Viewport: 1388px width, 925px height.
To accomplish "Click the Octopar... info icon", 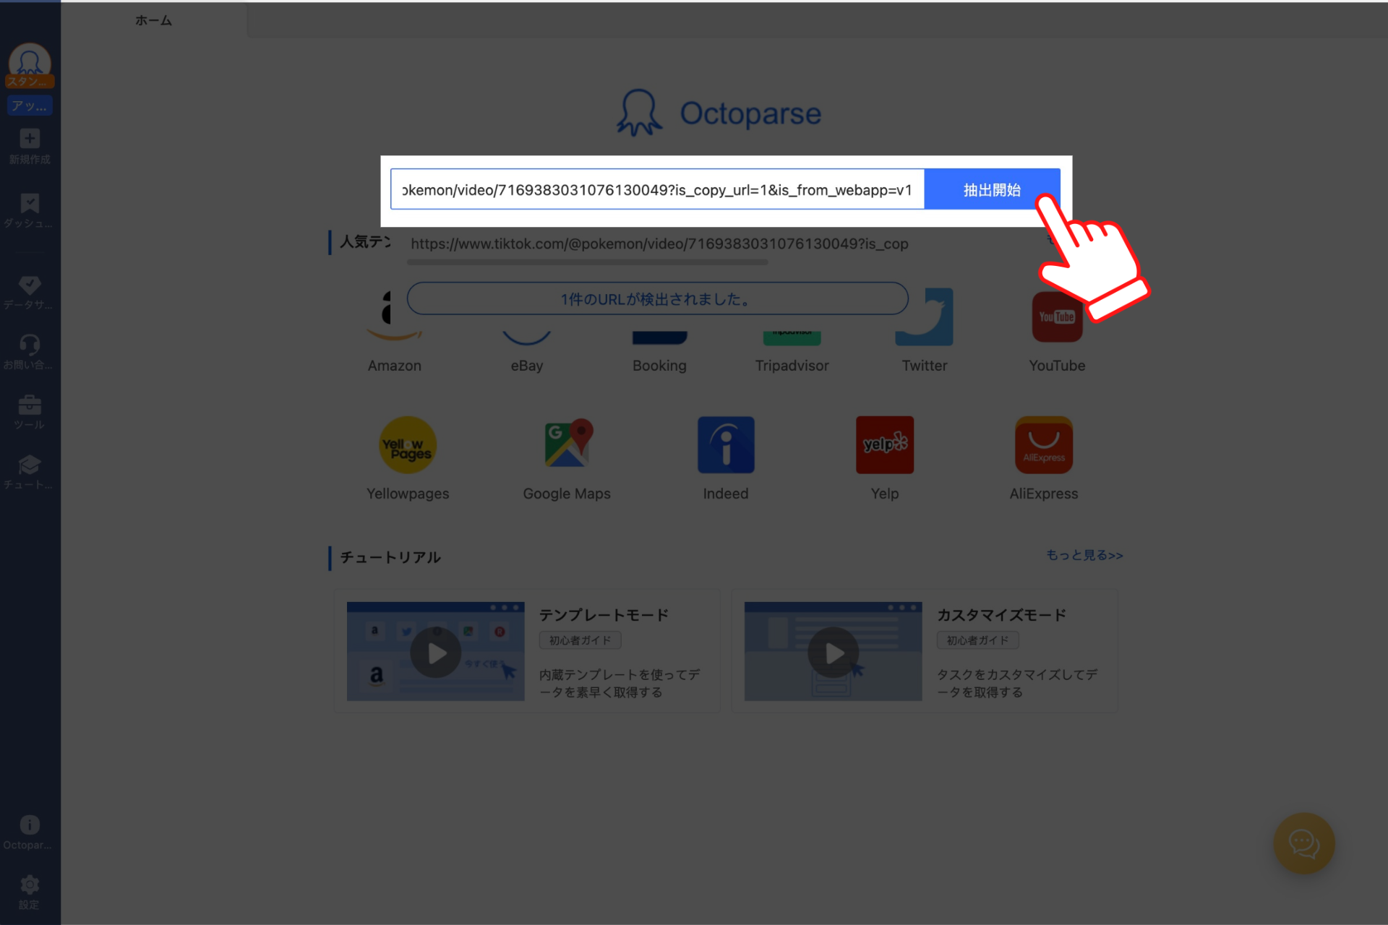I will 30,825.
